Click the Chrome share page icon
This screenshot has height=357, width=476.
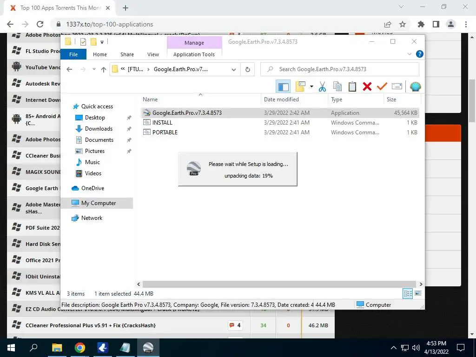click(x=387, y=24)
